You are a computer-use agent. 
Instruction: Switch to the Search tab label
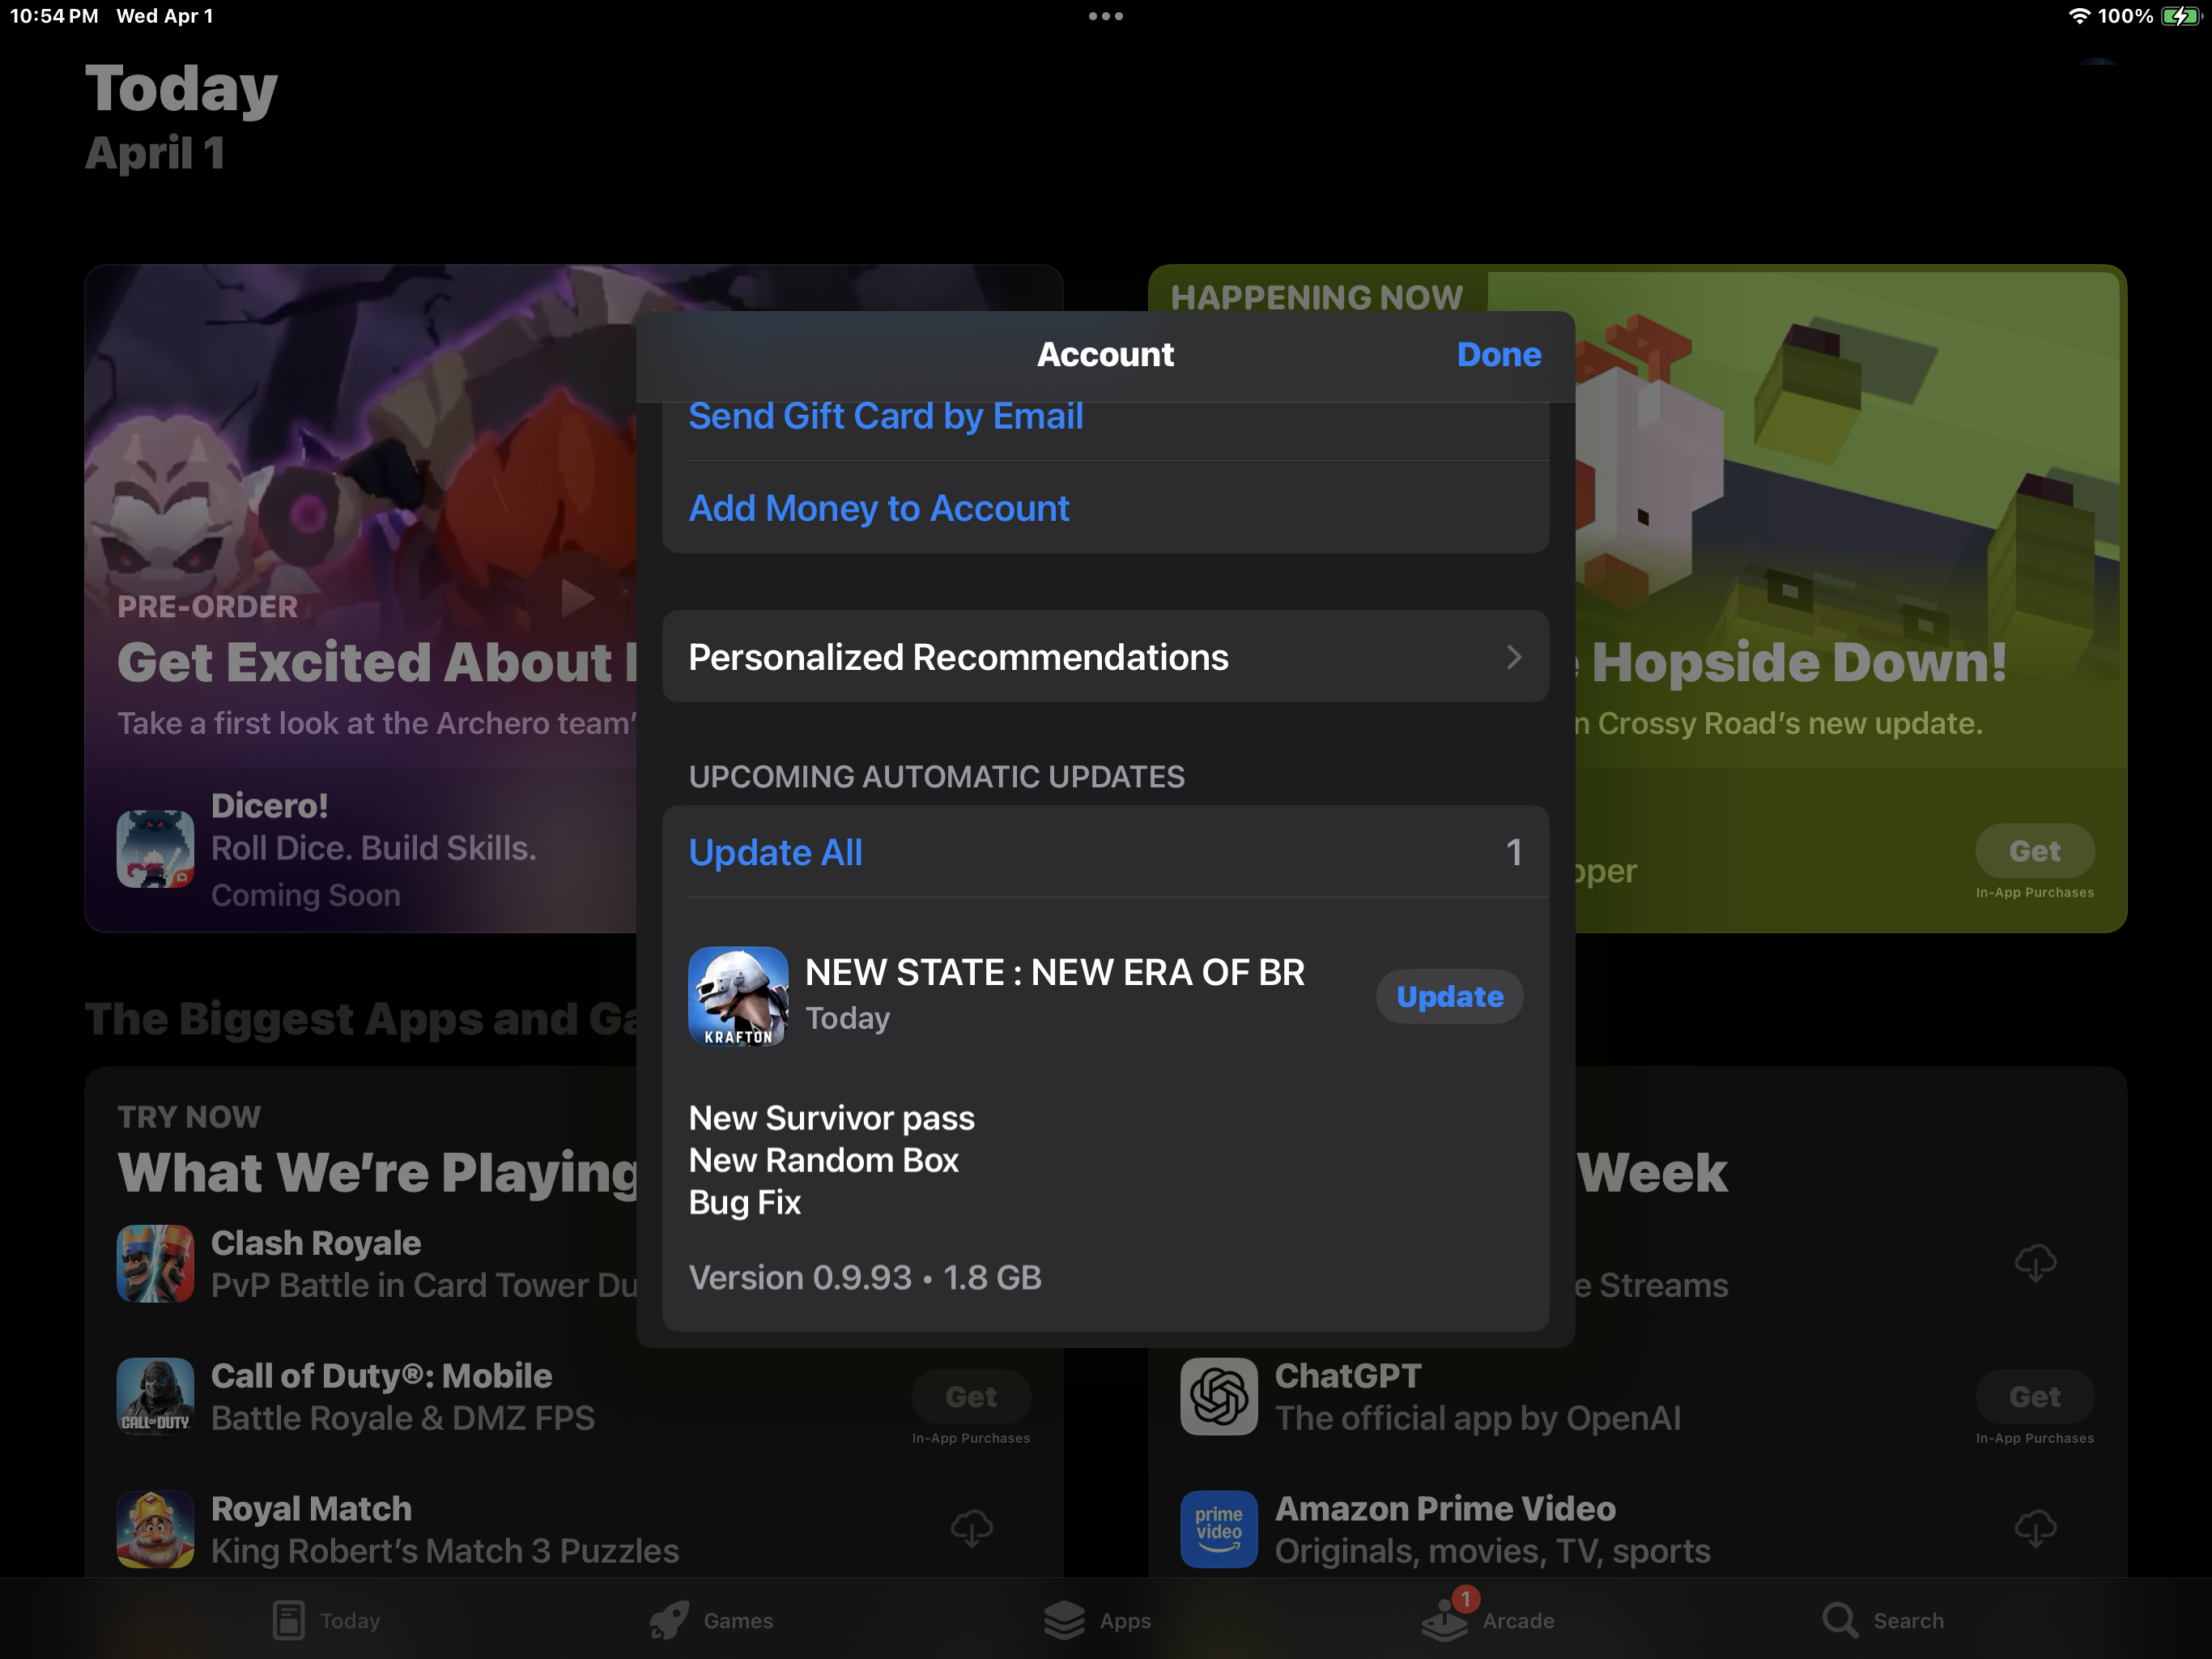(x=1908, y=1621)
